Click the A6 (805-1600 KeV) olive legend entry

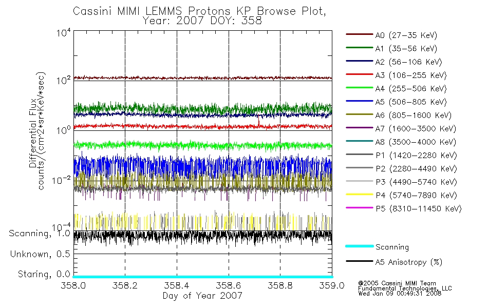click(x=399, y=115)
